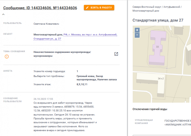Click breadcrumb Алтуфьевский

pos(172,7)
